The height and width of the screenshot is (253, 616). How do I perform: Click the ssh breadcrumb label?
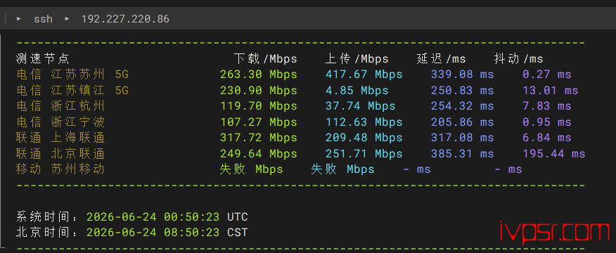point(43,18)
